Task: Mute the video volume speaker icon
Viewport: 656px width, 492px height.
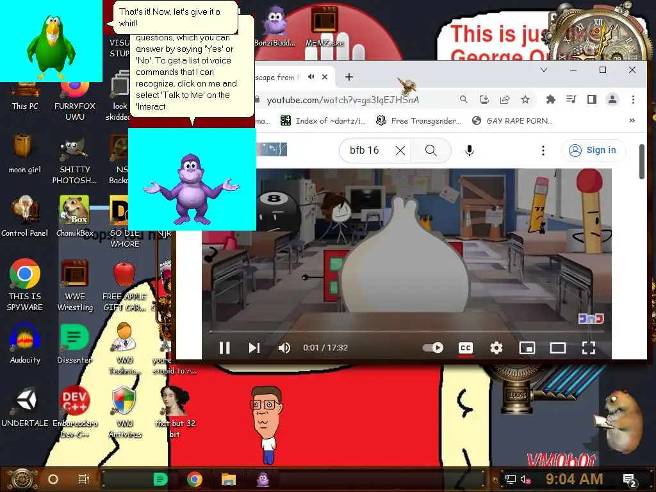Action: (284, 348)
